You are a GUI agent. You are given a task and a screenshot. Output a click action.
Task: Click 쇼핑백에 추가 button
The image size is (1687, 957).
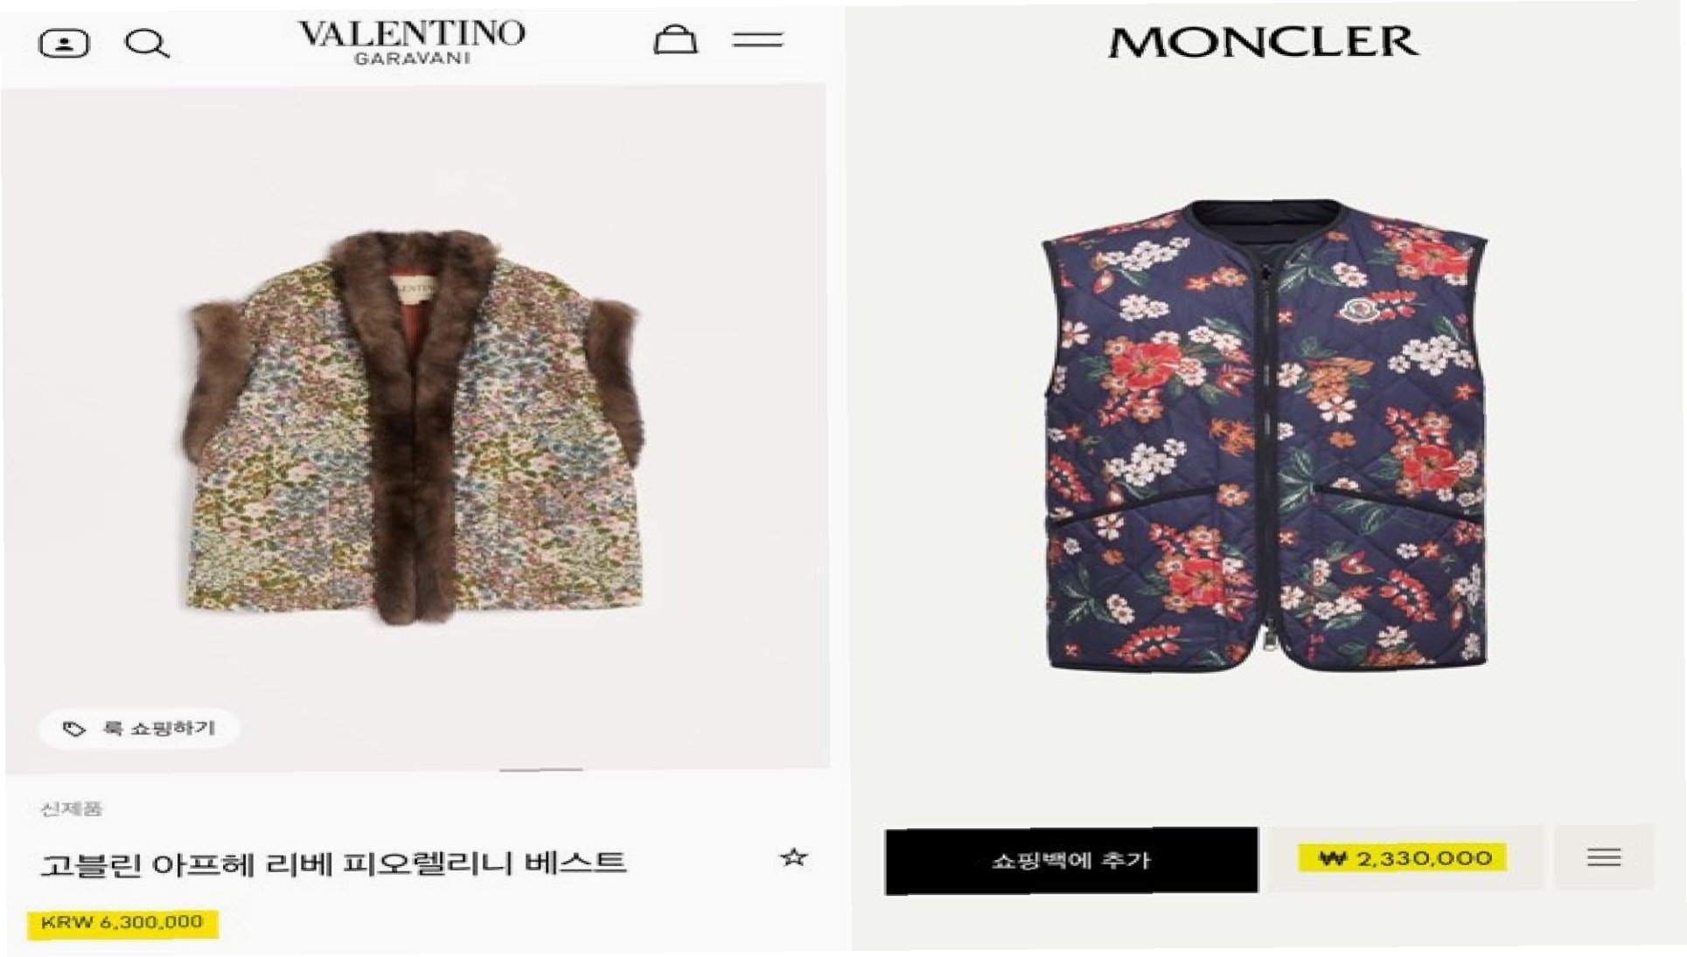[1071, 861]
